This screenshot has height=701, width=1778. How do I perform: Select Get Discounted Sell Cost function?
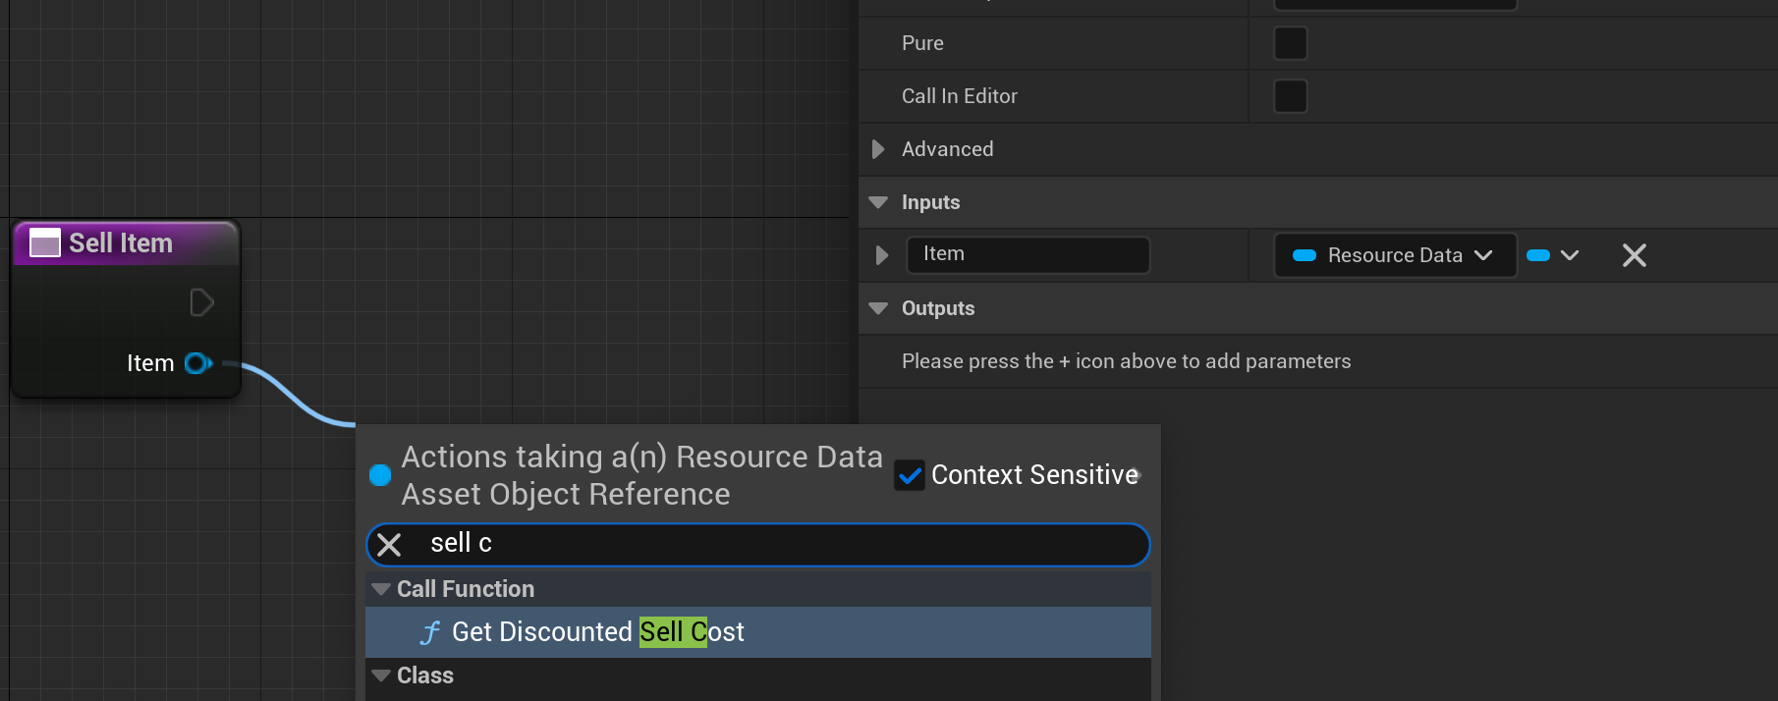(x=597, y=632)
